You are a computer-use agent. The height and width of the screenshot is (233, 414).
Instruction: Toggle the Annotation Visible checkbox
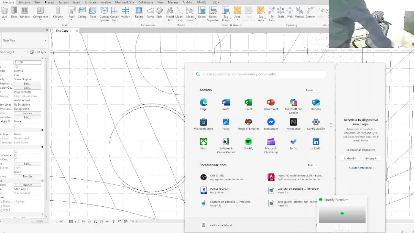[16, 155]
